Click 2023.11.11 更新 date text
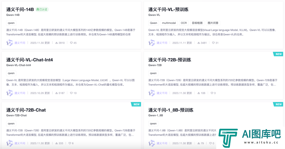 [182, 43]
